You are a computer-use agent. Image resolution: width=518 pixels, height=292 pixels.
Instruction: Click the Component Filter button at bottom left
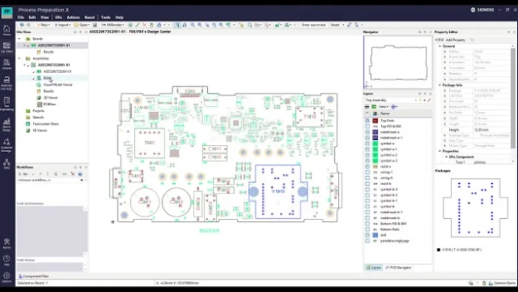pos(34,276)
